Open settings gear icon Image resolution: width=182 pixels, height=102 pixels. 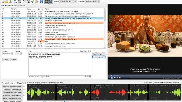[x=37, y=1]
